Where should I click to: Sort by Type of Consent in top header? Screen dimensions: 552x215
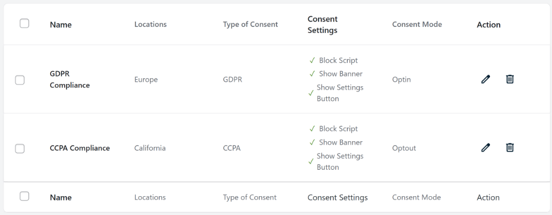click(x=250, y=24)
